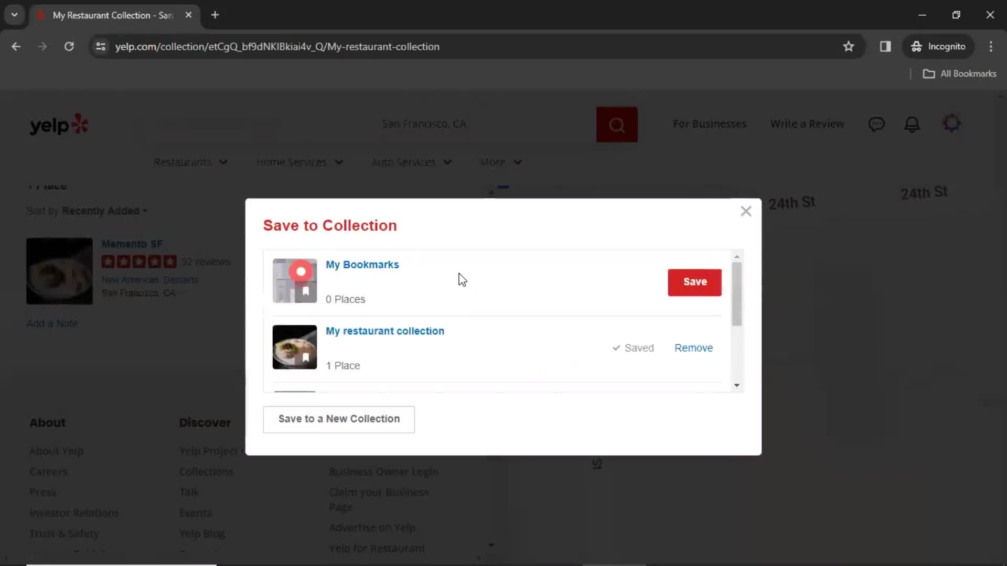Screen dimensions: 1007x566
Task: Expand Restaurants dropdown menu
Action: pyautogui.click(x=191, y=162)
